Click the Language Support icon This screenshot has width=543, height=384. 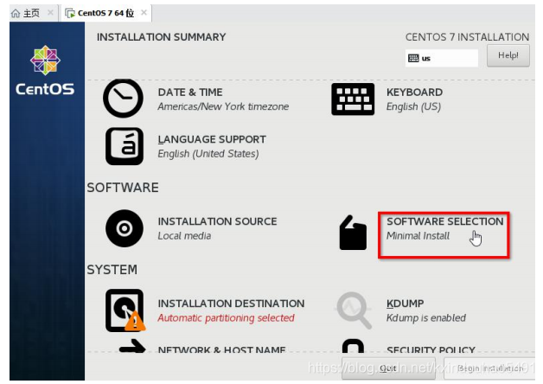(x=125, y=146)
